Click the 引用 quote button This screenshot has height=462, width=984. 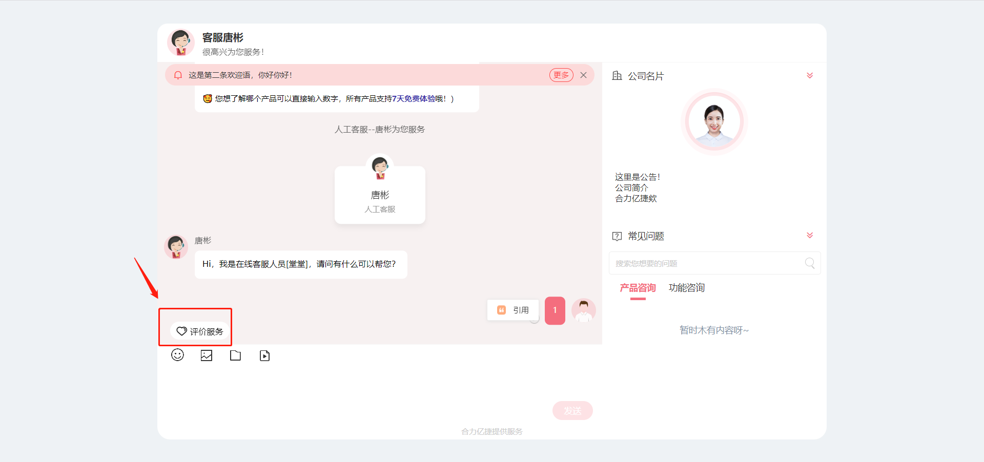pos(513,310)
